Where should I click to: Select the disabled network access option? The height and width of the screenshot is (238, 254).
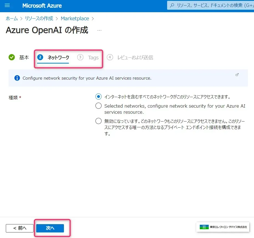click(98, 121)
